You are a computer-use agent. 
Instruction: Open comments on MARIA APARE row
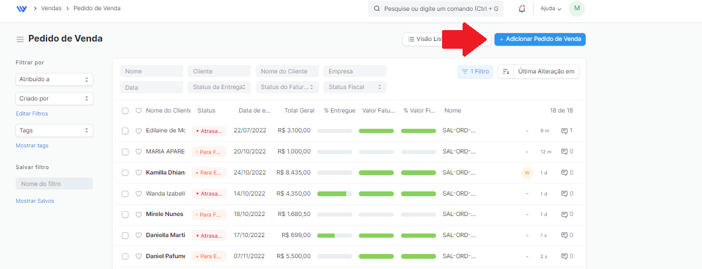click(x=567, y=152)
